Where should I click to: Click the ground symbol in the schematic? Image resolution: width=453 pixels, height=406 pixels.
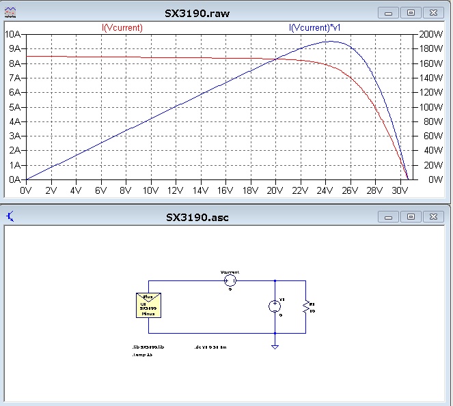point(275,347)
